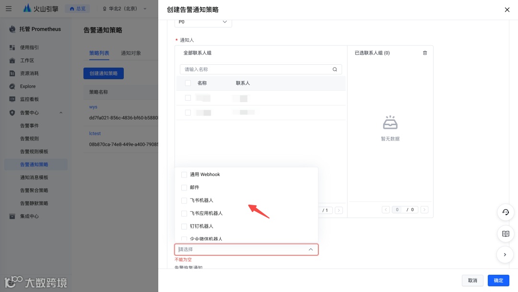
Task: Click the 全部联系人组 header text
Action: tap(197, 53)
